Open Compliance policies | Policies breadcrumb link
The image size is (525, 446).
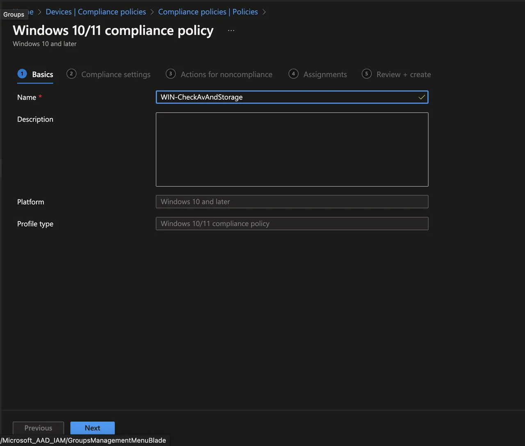pos(208,12)
